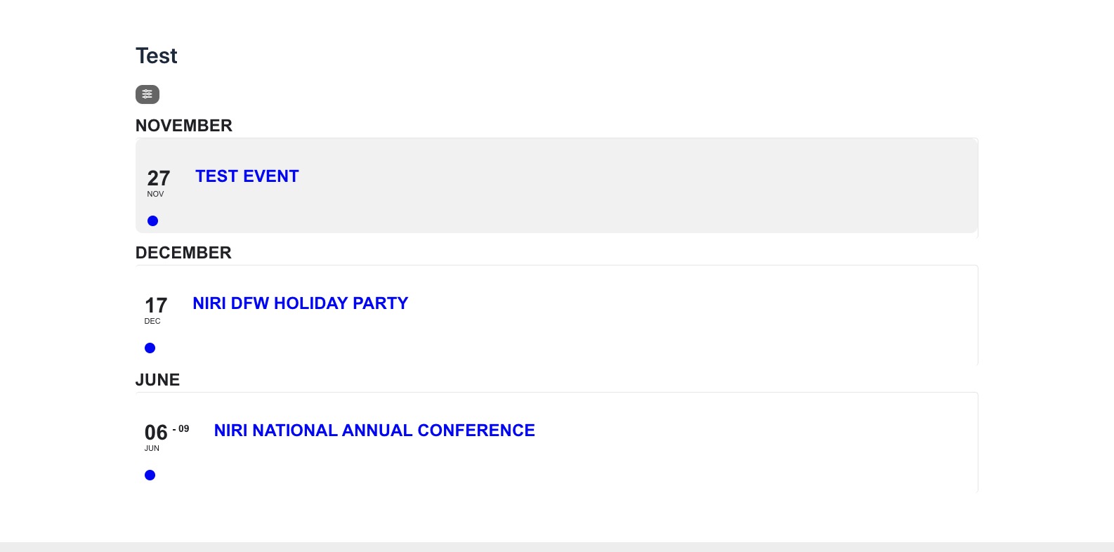Click the date number 27
Image resolution: width=1114 pixels, height=552 pixels.
tap(159, 178)
